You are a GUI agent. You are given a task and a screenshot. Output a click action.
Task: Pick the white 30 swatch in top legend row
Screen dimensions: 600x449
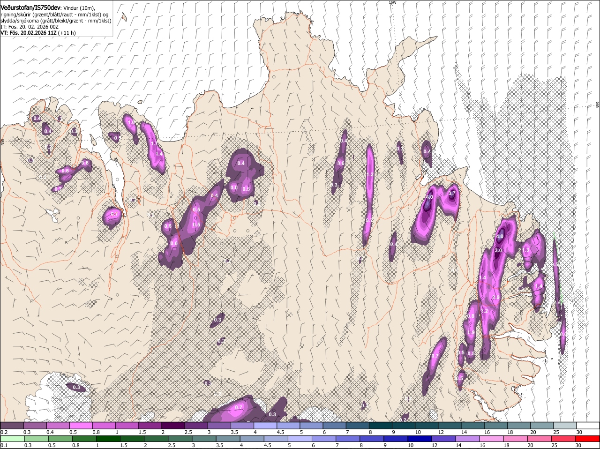(587, 425)
